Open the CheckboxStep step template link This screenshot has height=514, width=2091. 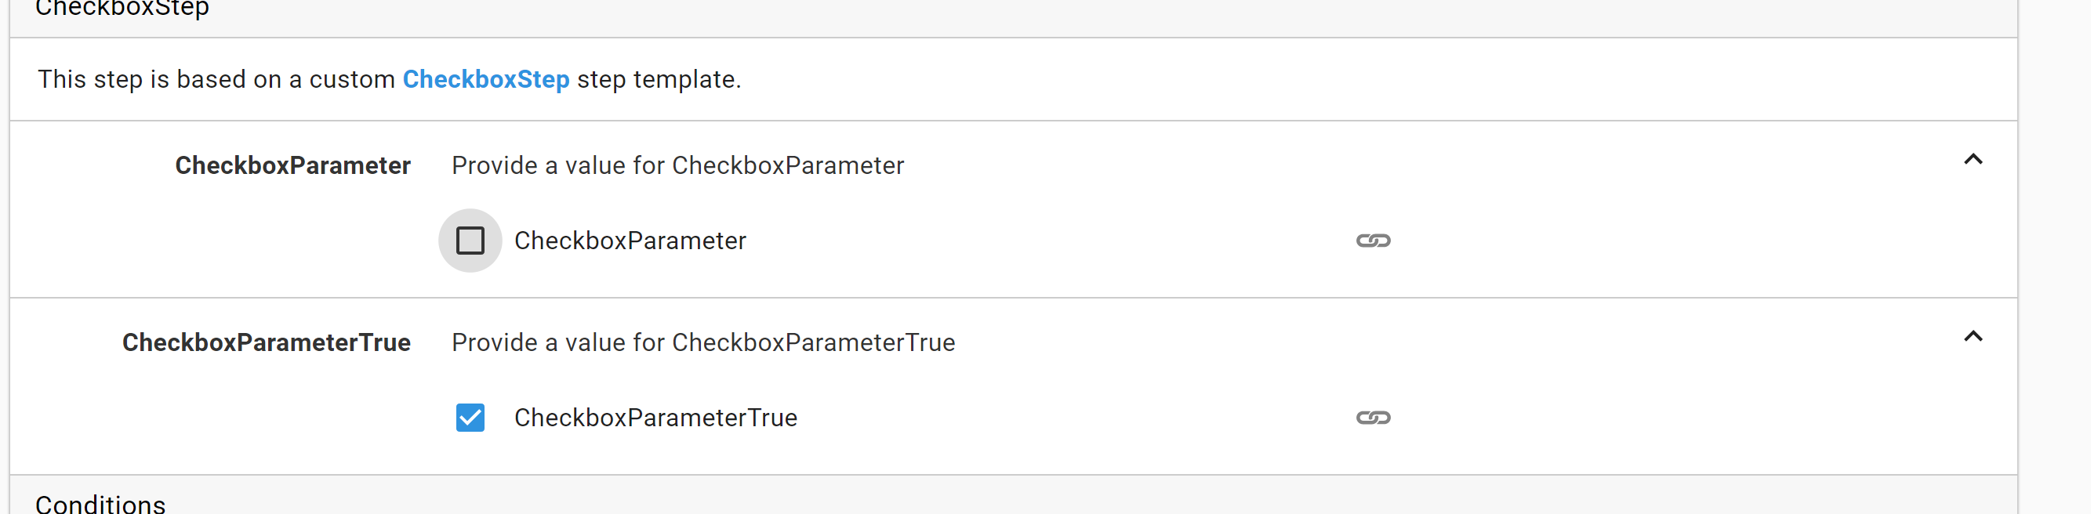(x=486, y=79)
